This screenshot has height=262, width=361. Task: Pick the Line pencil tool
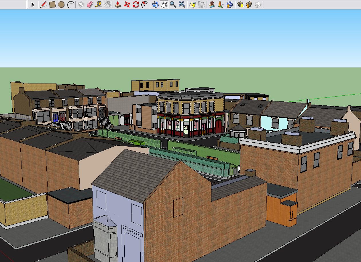coord(43,5)
